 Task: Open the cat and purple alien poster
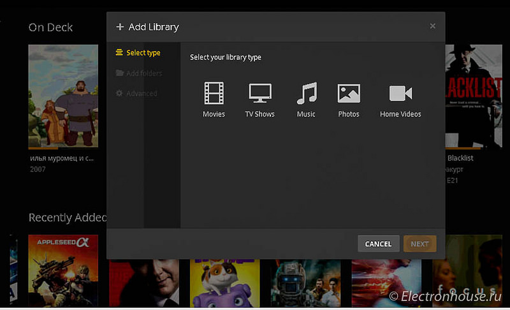click(225, 283)
